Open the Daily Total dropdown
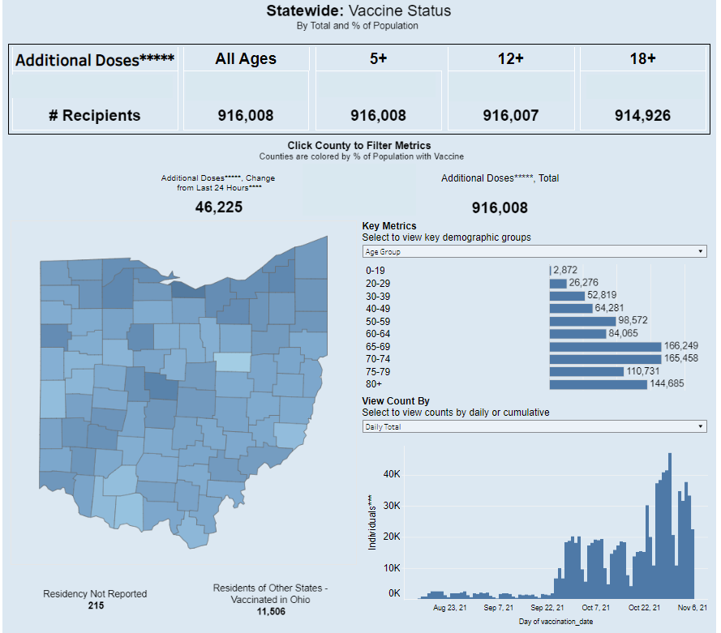 (534, 426)
